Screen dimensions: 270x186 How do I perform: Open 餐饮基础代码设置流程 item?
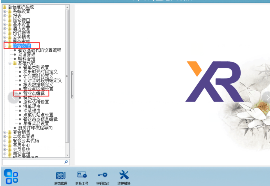[40, 50]
